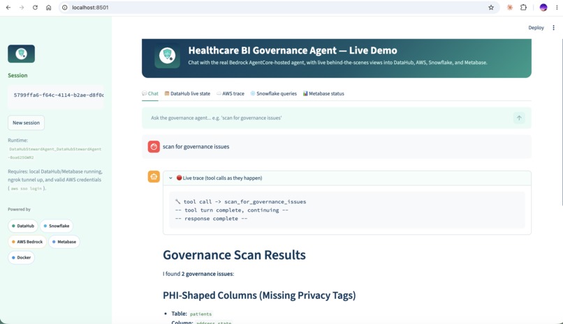This screenshot has width=563, height=324.
Task: Open the Snowflake queries tab
Action: pos(274,93)
